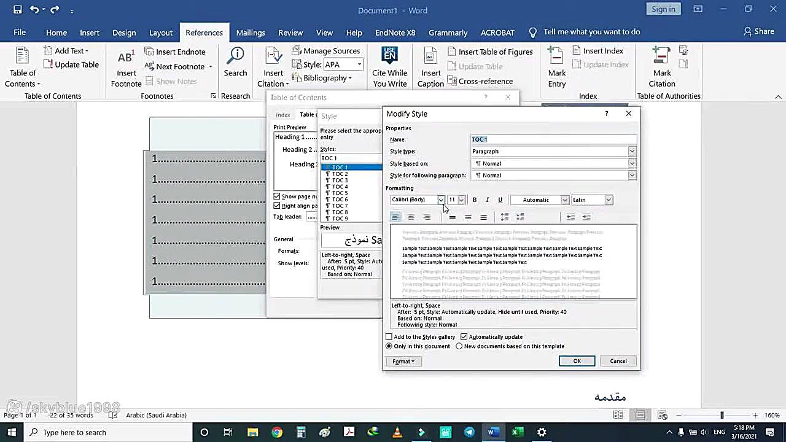Open the Latin script dropdown

click(608, 200)
